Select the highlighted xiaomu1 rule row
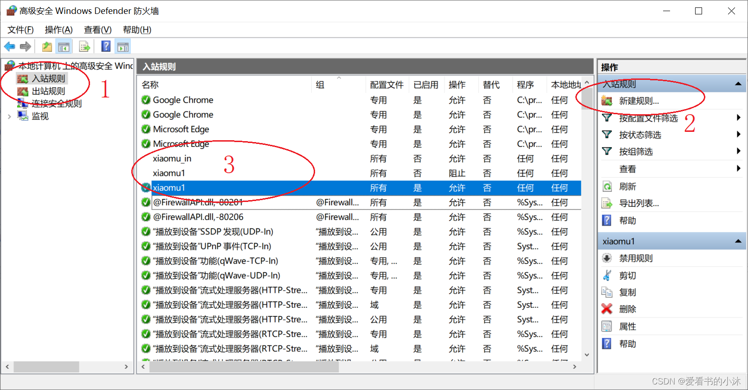Screen dimensions: 748x390 tap(360, 188)
